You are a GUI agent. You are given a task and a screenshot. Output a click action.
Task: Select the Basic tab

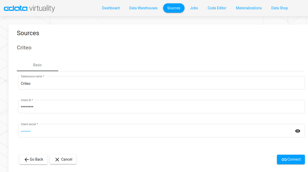pyautogui.click(x=38, y=65)
